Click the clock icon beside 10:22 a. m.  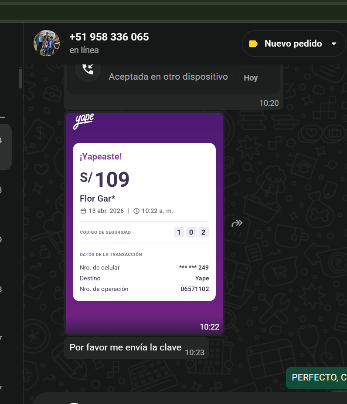[136, 211]
